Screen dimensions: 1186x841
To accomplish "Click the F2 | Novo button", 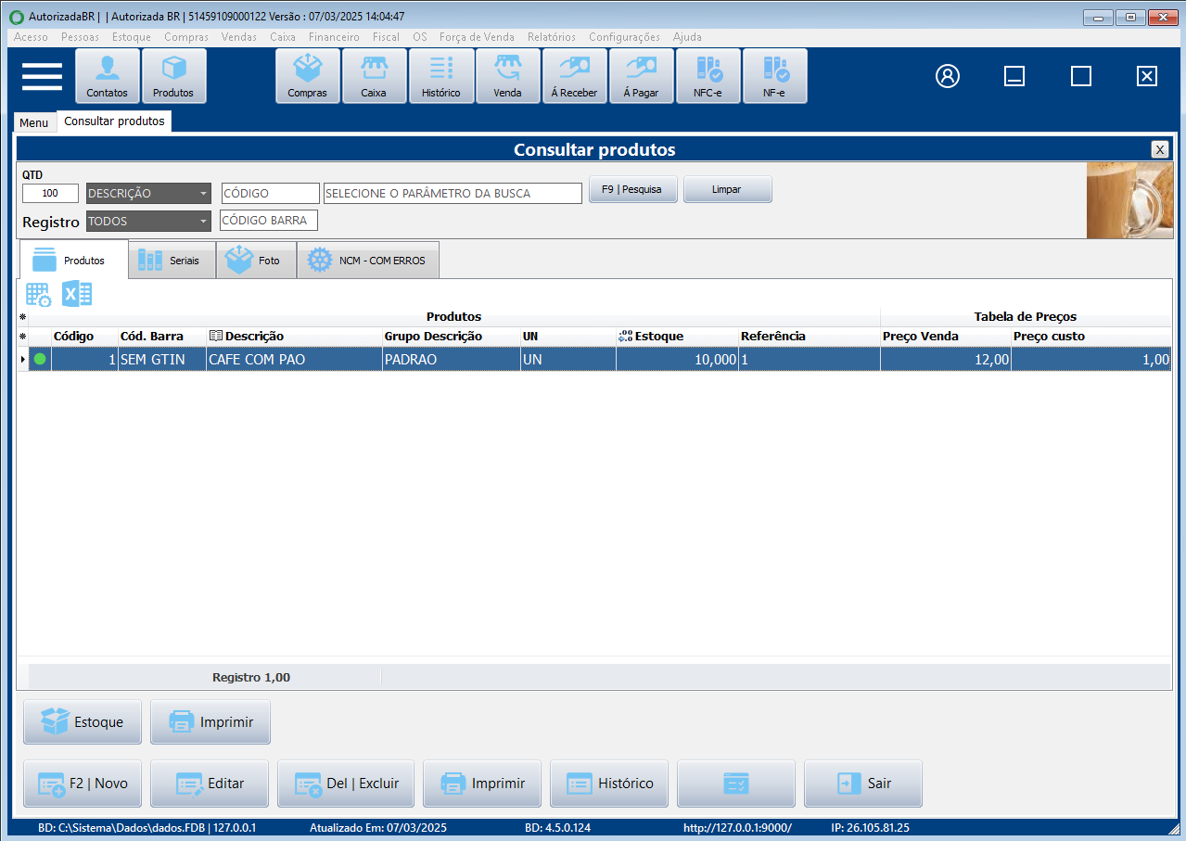I will (x=83, y=784).
